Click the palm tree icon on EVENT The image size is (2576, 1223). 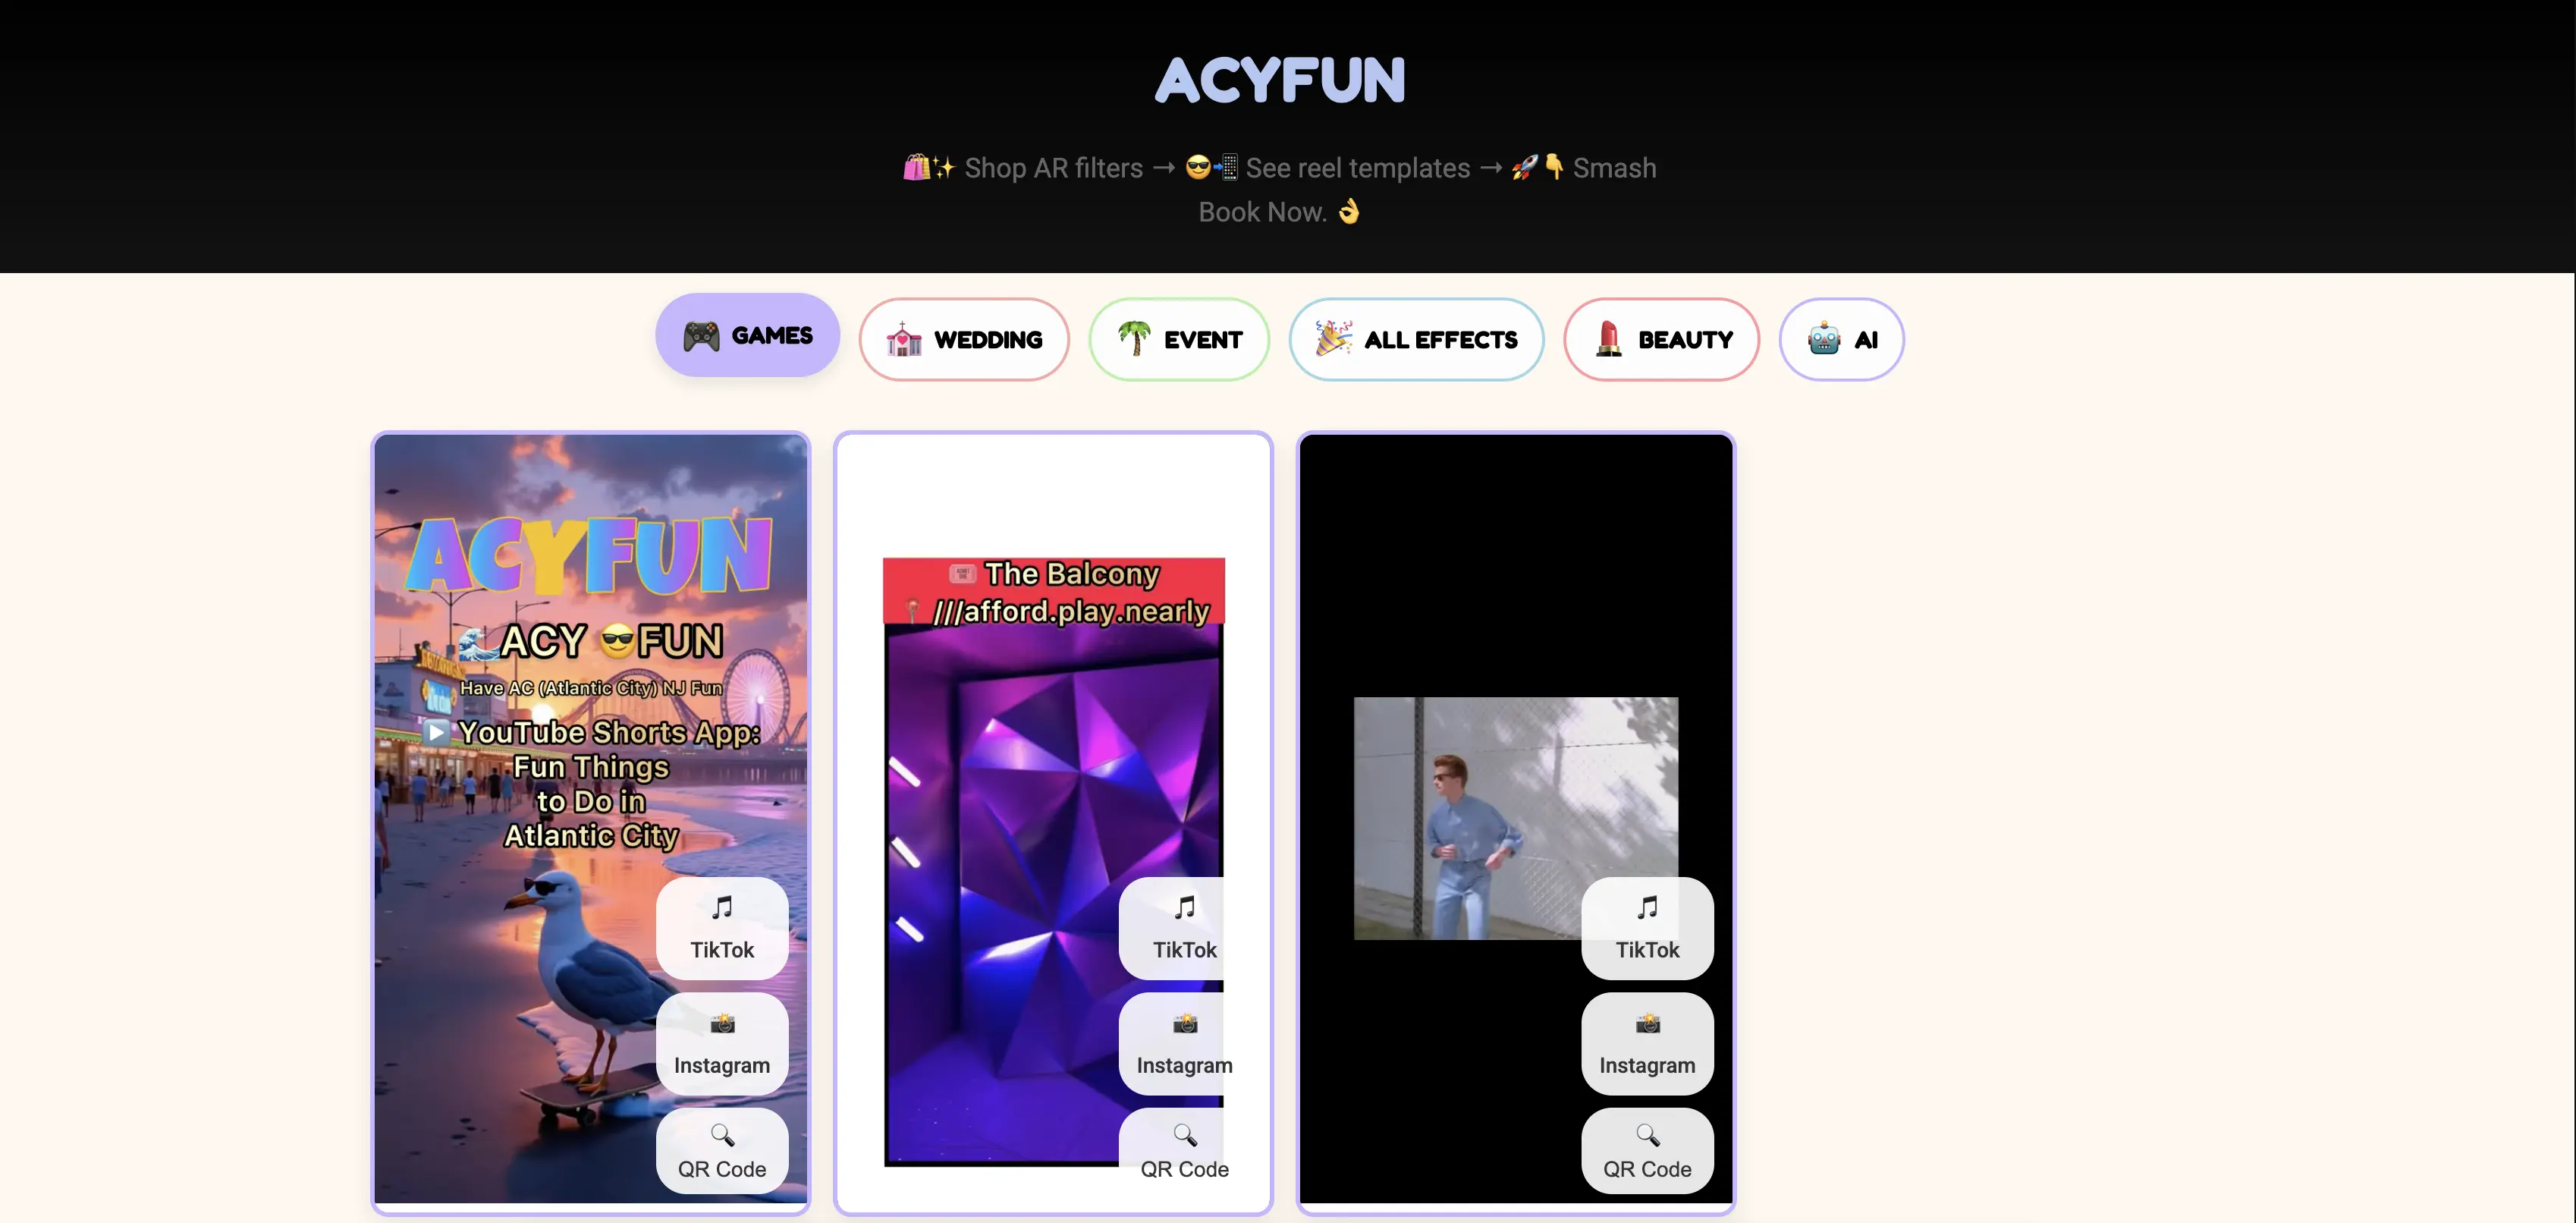coord(1134,339)
